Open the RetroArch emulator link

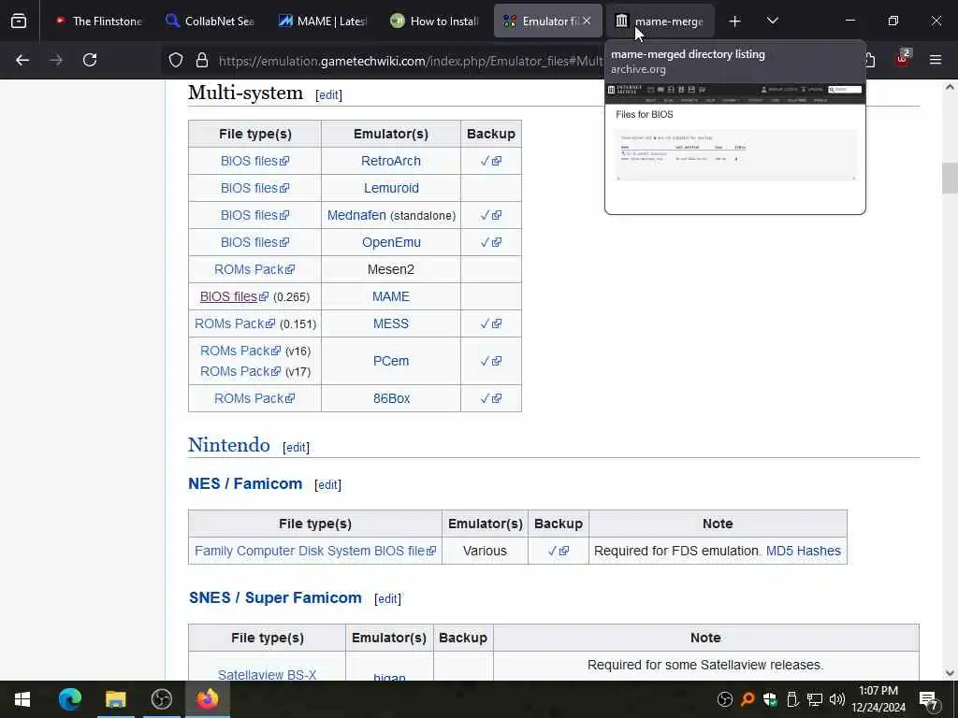(x=391, y=161)
